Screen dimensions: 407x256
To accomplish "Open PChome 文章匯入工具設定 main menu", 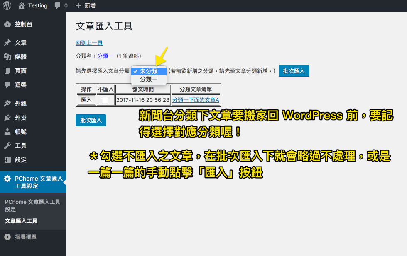I will (x=33, y=182).
